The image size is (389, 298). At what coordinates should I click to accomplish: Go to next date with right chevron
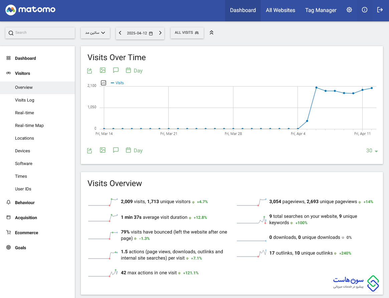[160, 33]
